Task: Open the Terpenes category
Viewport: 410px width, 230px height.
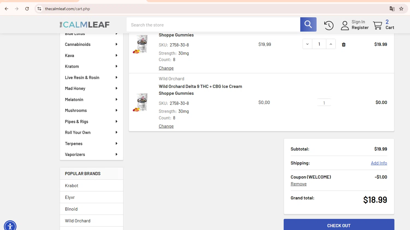Action: pos(74,144)
